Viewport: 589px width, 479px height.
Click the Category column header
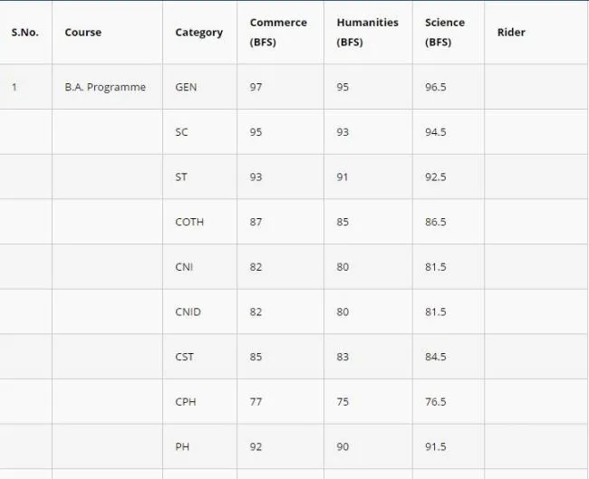[x=199, y=33]
